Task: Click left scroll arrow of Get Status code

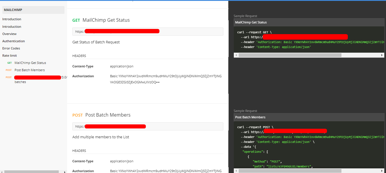Action: (x=236, y=55)
